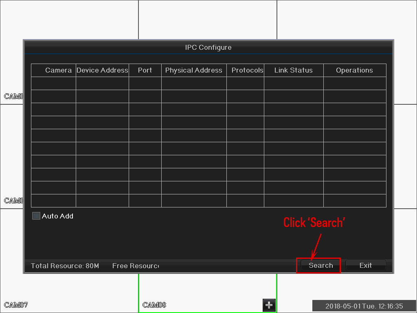Screen dimensions: 417x313
Task: Click the Auto Add label
Action: pos(57,216)
